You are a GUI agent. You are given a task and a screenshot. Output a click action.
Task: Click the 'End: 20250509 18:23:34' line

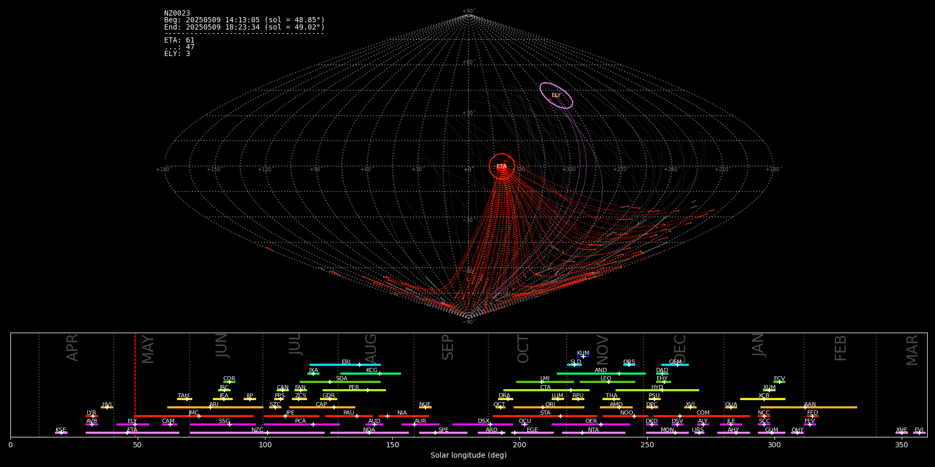(x=244, y=27)
